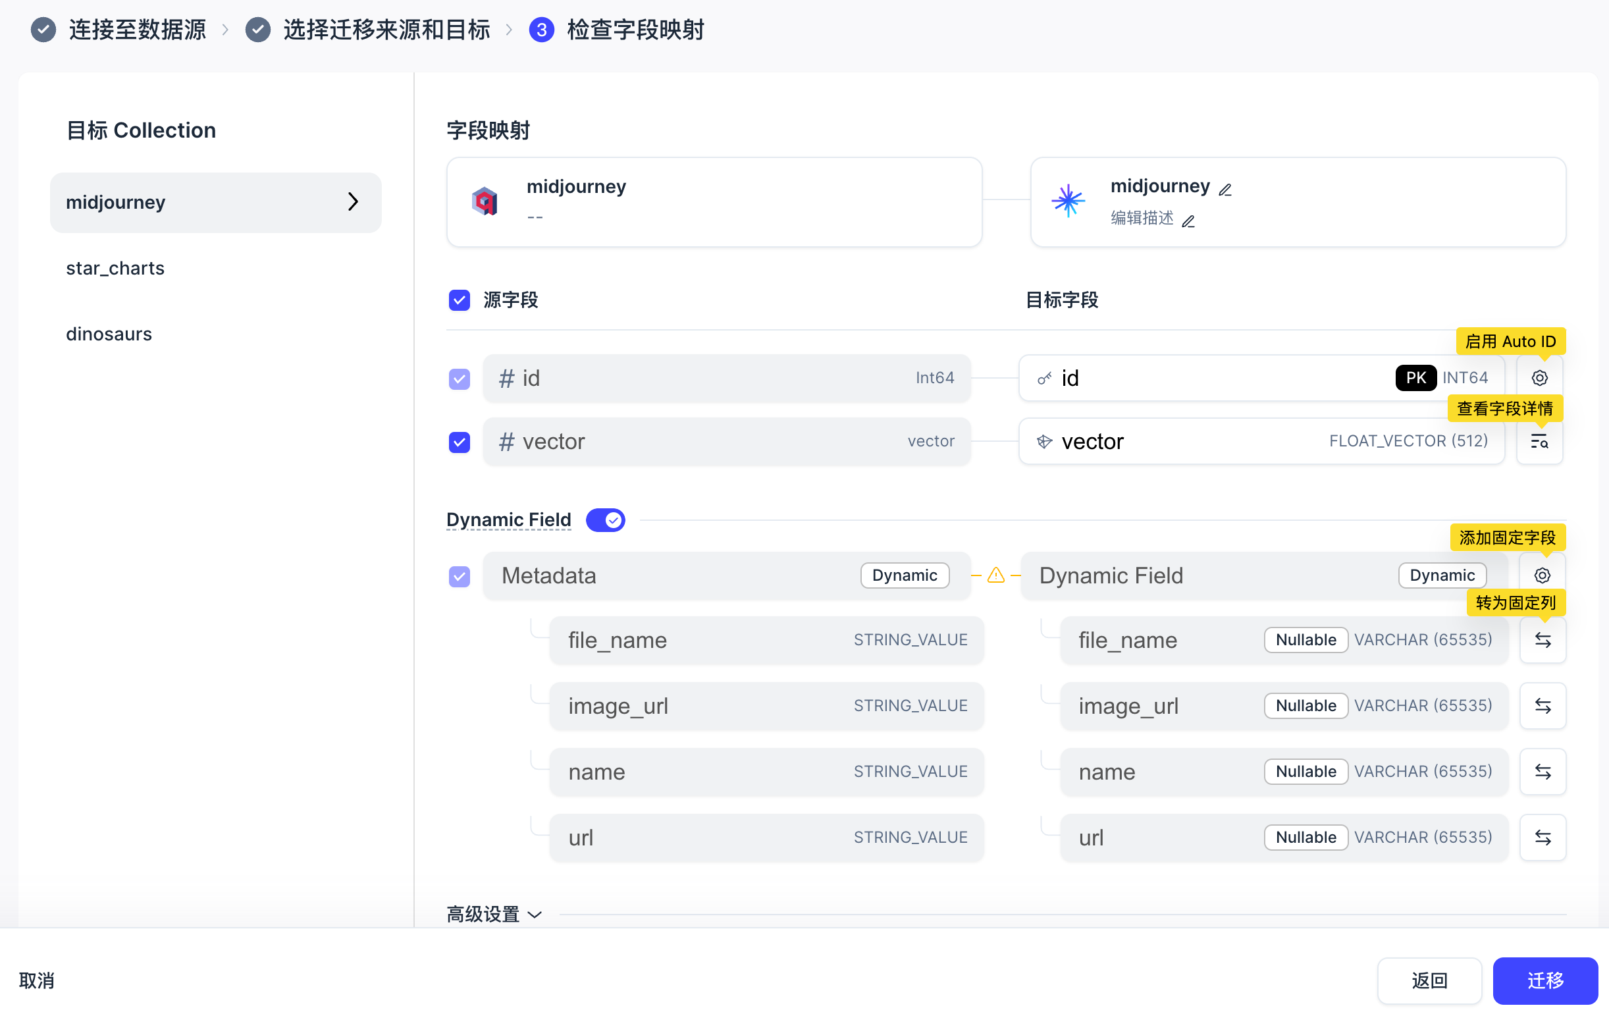The width and height of the screenshot is (1609, 1014).
Task: Edit target collection name pencil icon
Action: point(1225,190)
